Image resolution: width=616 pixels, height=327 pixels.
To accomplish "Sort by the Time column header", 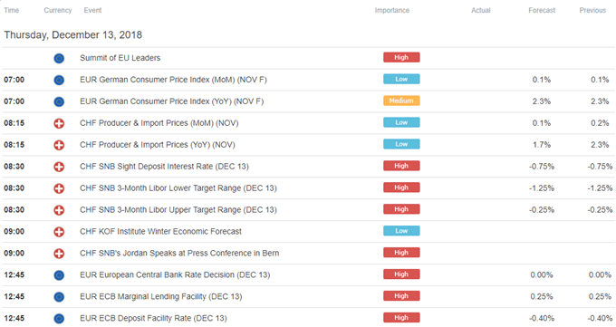I will tap(12, 10).
